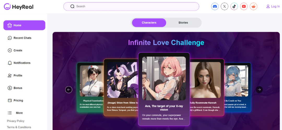Open the TikTok social icon
The image size is (282, 130).
click(234, 7)
